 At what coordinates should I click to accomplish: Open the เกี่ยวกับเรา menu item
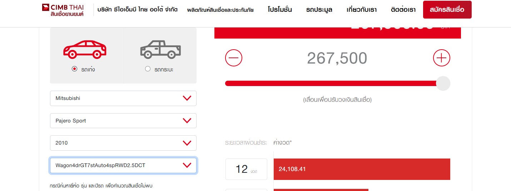362,10
